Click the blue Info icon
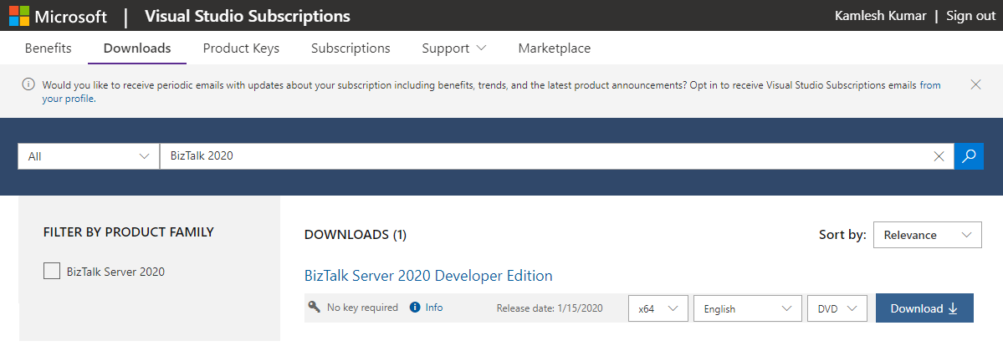This screenshot has width=1003, height=351. click(415, 308)
